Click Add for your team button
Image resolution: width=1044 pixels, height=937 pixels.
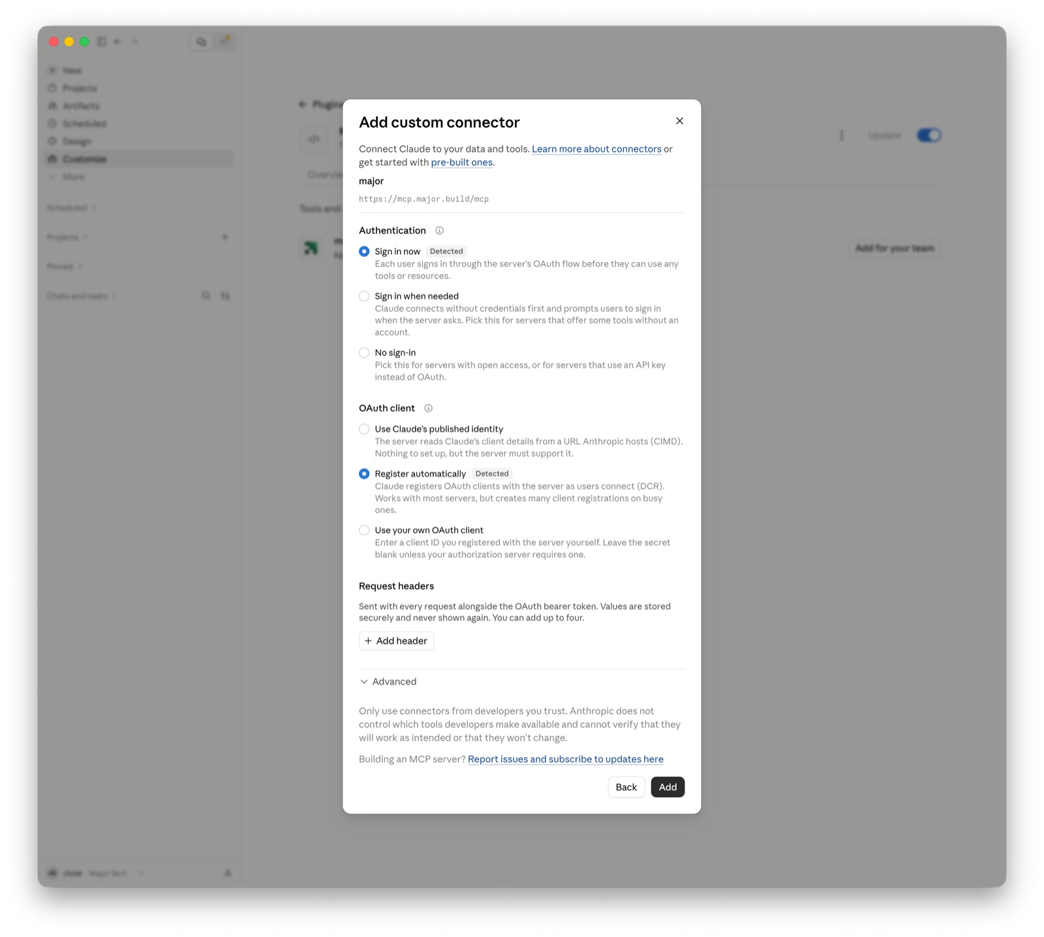pyautogui.click(x=895, y=248)
